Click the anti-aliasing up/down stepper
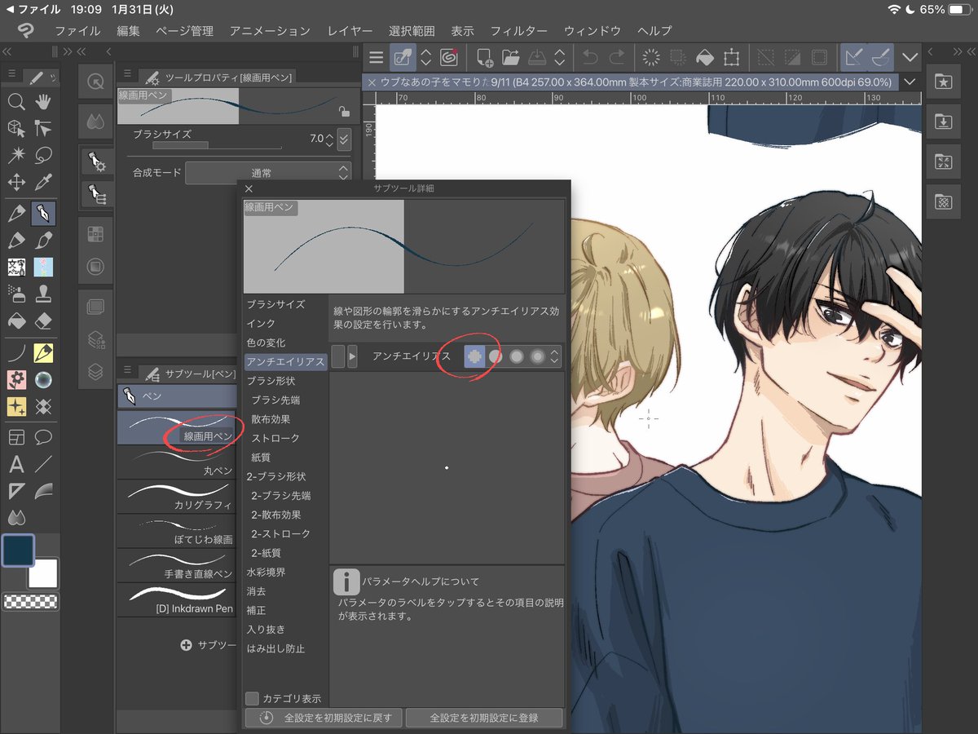The image size is (978, 734). (555, 356)
